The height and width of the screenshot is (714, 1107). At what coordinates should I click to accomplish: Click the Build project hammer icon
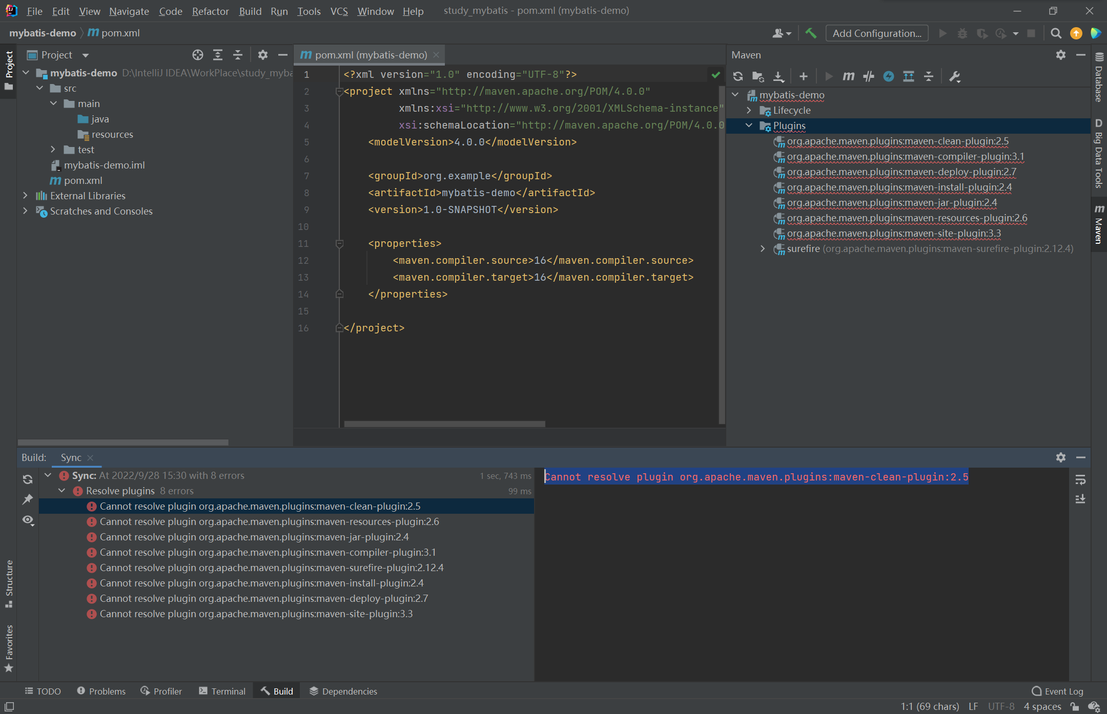[x=811, y=33]
